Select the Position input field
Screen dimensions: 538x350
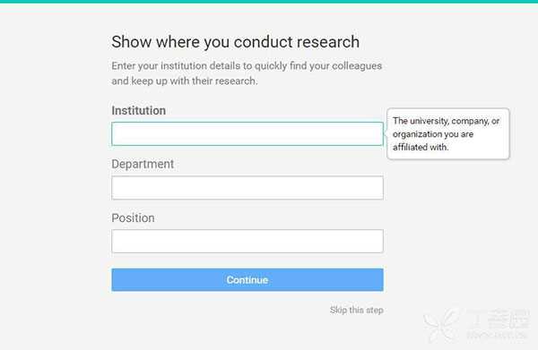coord(247,241)
